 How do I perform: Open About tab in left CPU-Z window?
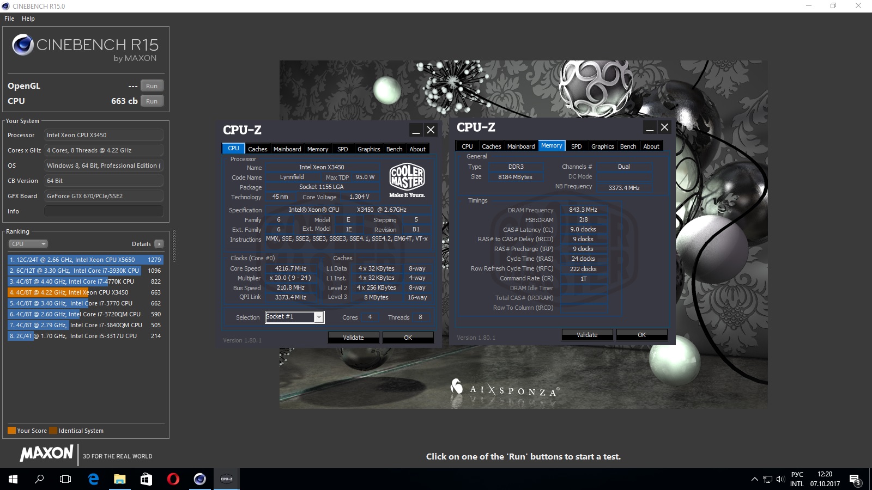pyautogui.click(x=418, y=149)
